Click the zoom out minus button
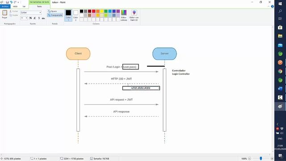The width and height of the screenshot is (286, 161). click(x=249, y=159)
